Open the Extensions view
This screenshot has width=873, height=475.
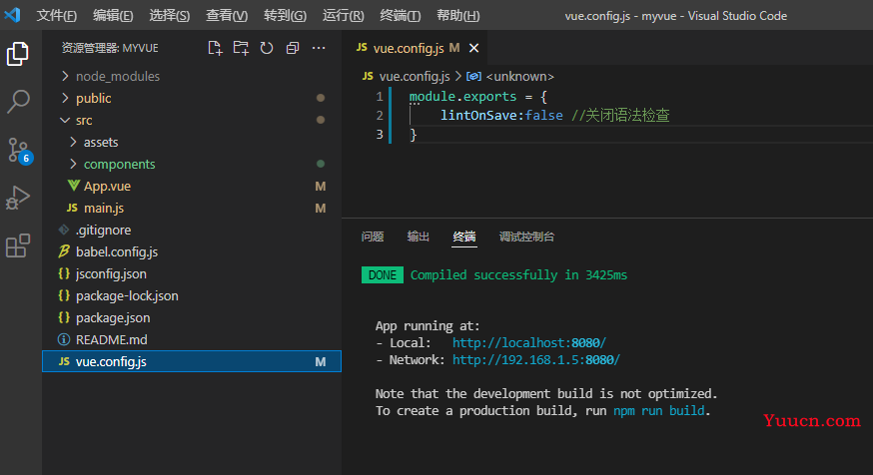pyautogui.click(x=18, y=245)
